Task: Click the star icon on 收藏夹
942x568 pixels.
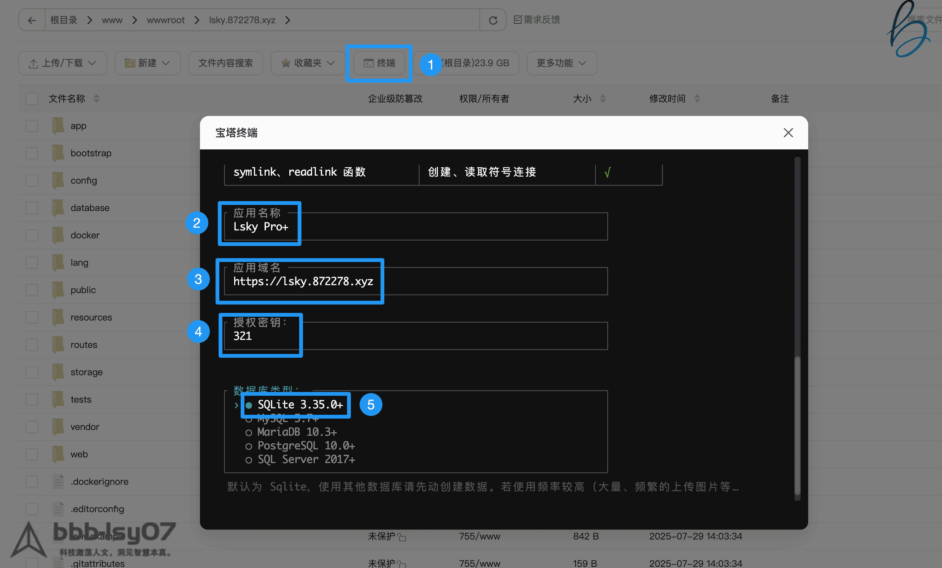Action: tap(285, 63)
